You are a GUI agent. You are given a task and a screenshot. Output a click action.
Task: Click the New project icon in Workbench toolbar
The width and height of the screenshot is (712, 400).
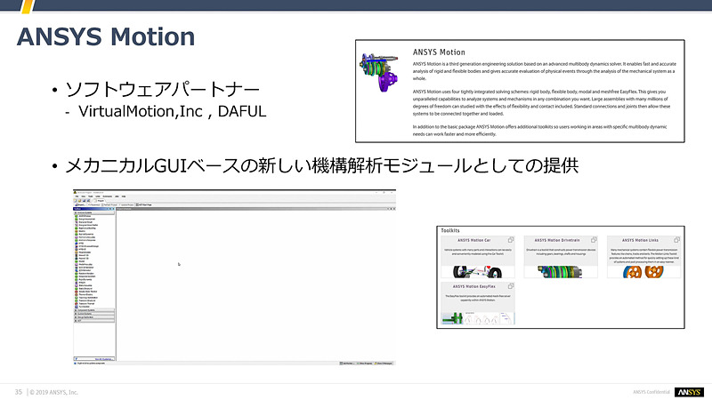click(75, 201)
